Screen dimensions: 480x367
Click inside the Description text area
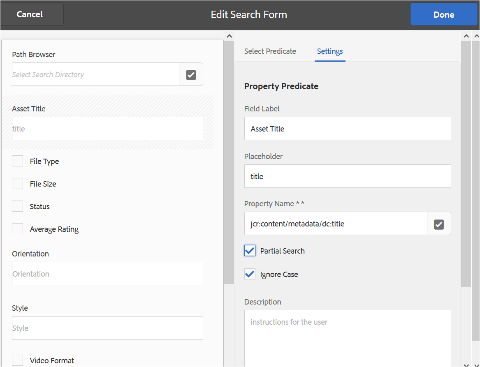tap(347, 337)
